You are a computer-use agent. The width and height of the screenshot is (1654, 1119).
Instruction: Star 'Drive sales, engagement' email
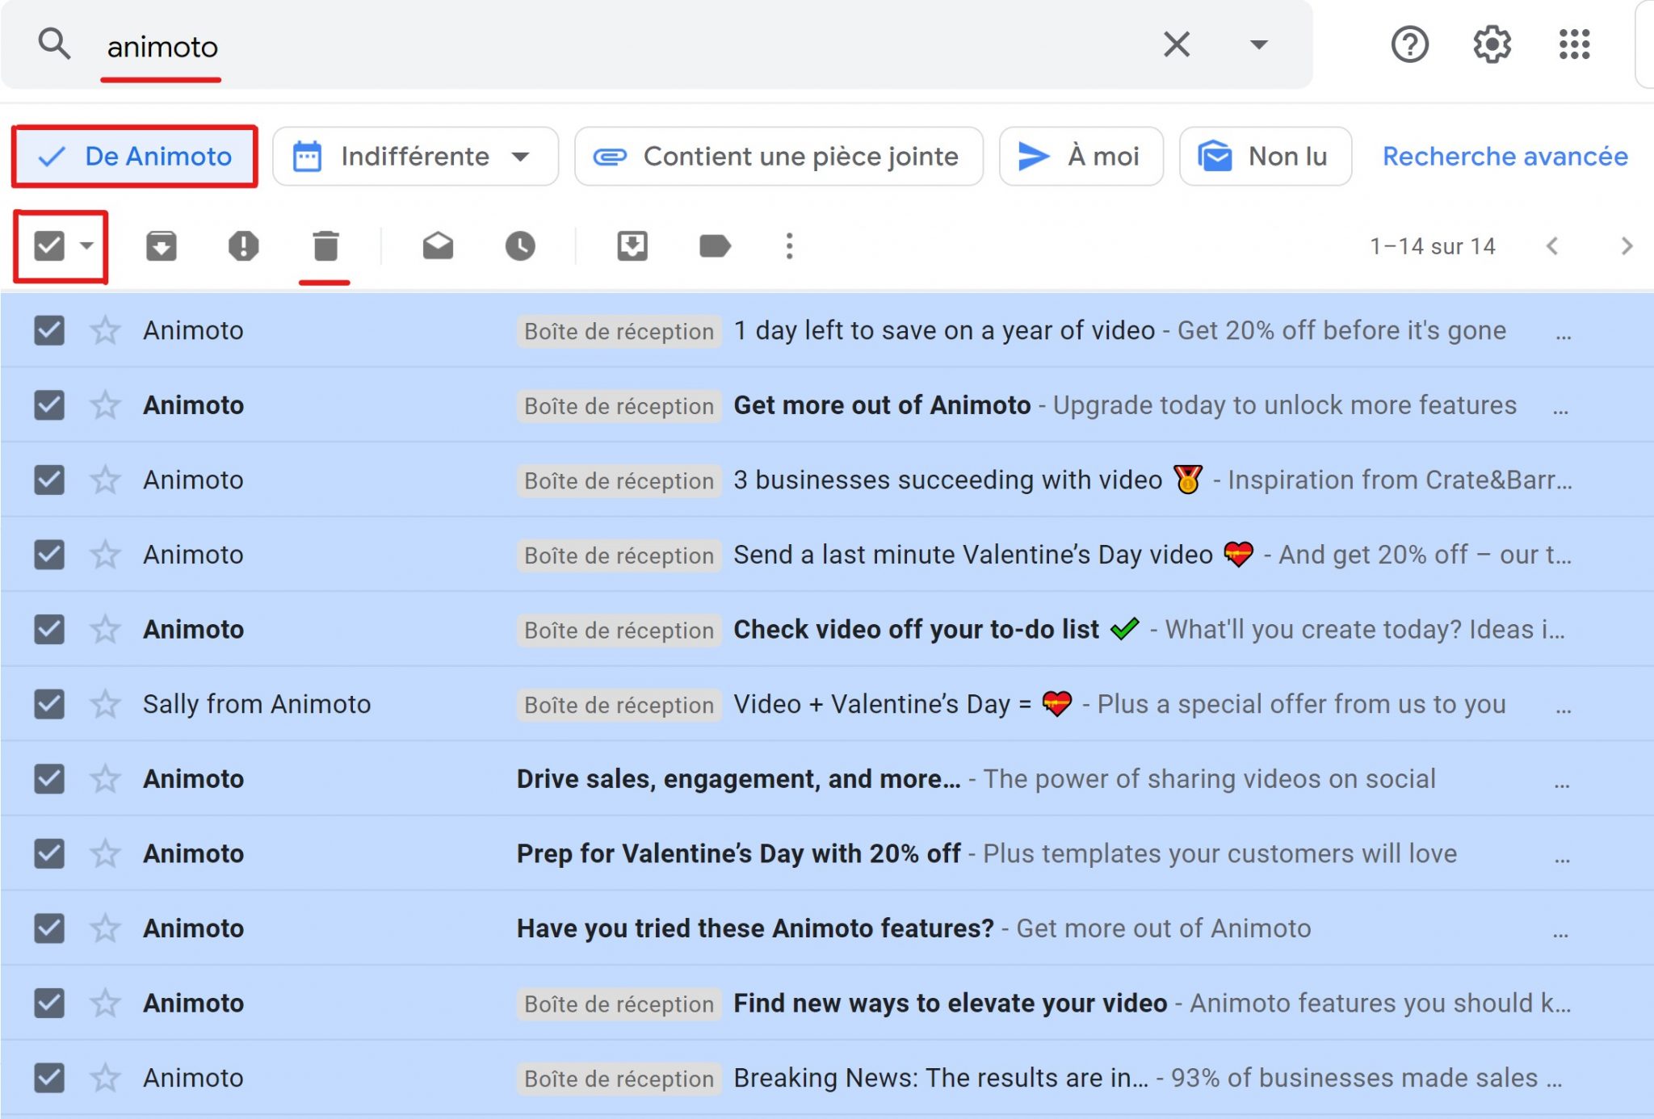105,778
